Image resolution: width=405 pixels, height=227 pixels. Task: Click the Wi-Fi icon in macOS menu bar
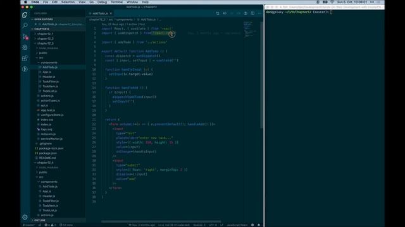332,2
